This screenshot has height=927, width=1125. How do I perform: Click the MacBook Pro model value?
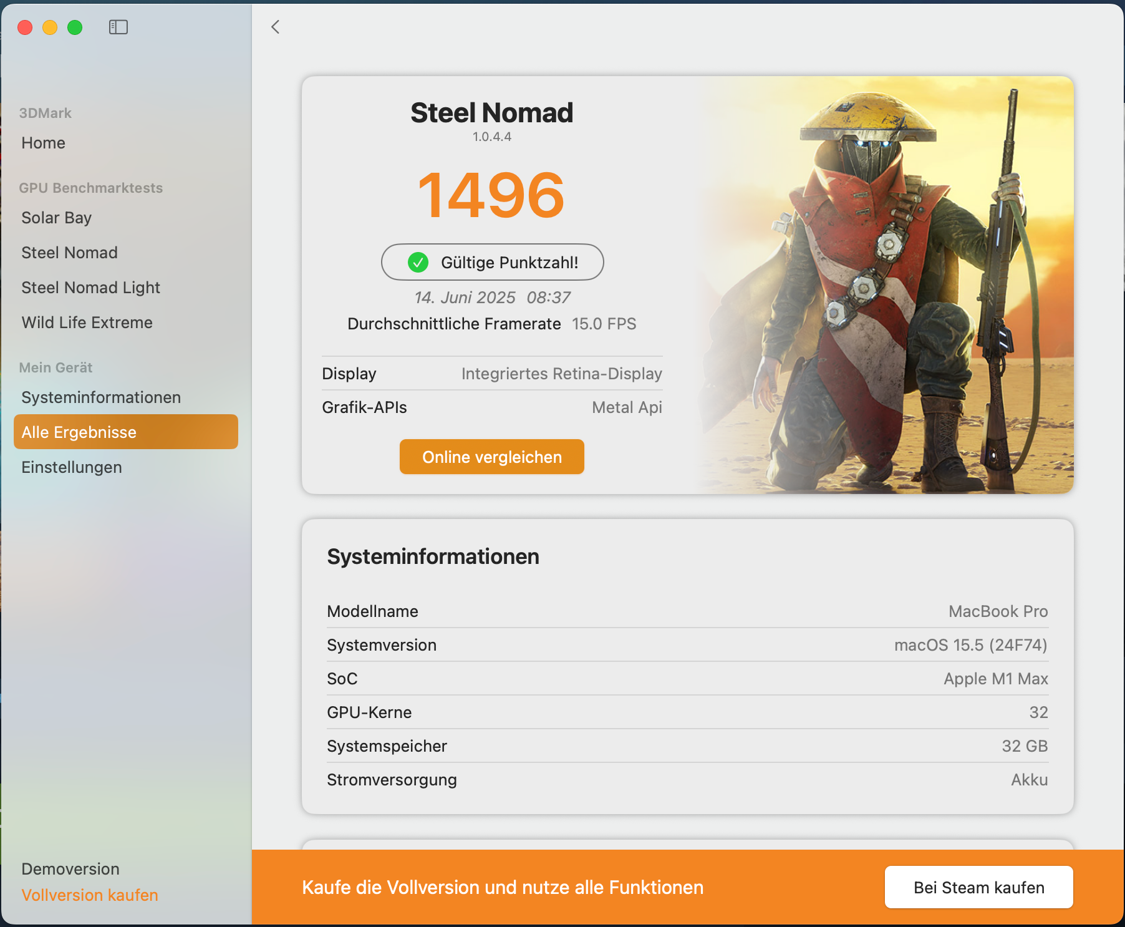coord(998,611)
